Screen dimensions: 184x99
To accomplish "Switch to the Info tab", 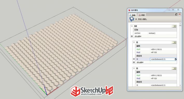I will [x=133, y=15].
